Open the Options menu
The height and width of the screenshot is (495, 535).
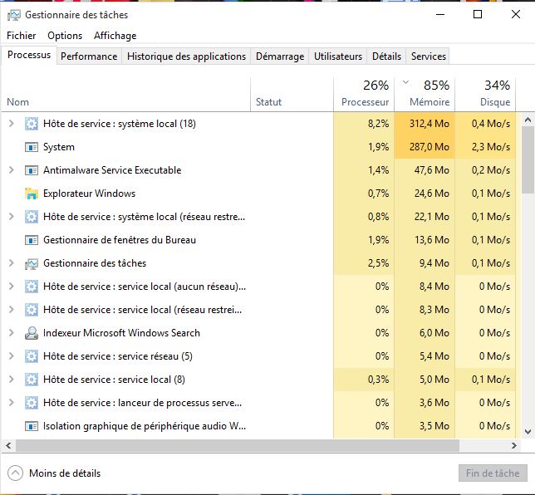pos(65,36)
